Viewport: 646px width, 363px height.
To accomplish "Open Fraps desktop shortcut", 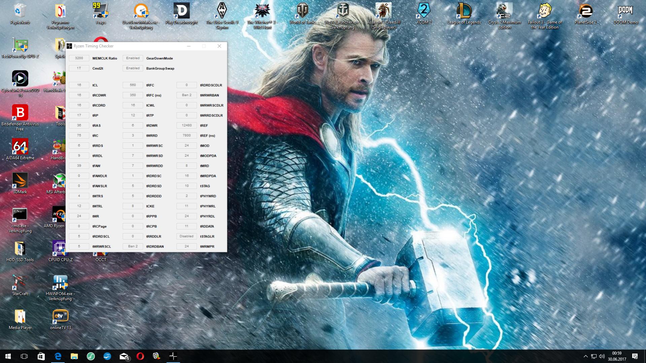I will pyautogui.click(x=101, y=14).
